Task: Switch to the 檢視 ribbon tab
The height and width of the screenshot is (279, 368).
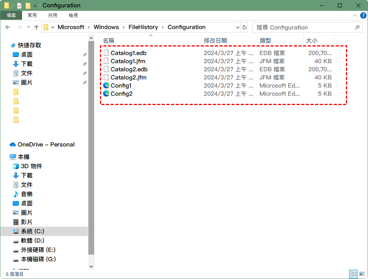Action: [73, 15]
